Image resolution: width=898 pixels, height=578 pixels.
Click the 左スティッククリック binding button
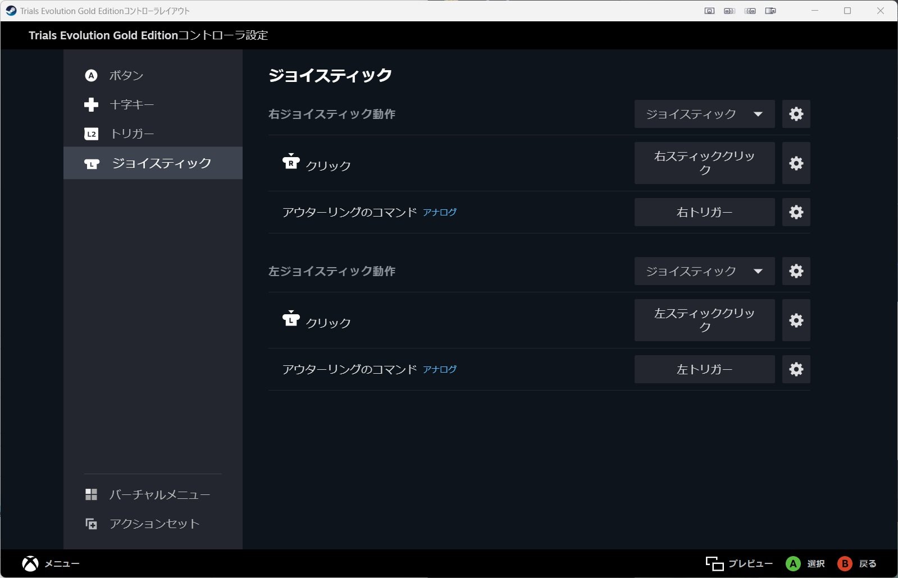[x=704, y=320]
